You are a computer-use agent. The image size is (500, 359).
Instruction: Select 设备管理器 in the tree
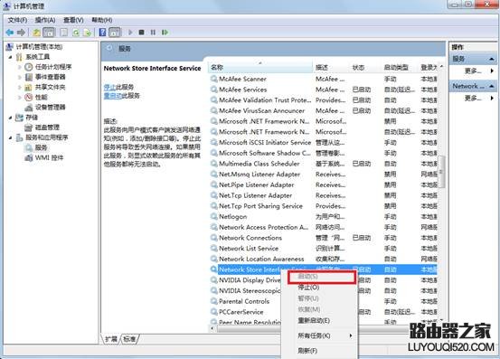pos(50,107)
